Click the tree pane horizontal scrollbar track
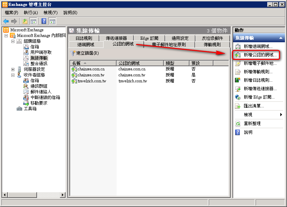The height and width of the screenshot is (207, 287). point(49,195)
